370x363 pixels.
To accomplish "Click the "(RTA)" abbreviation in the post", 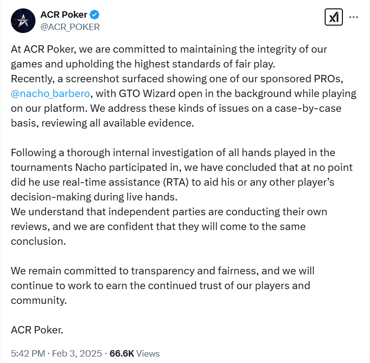I will (175, 182).
